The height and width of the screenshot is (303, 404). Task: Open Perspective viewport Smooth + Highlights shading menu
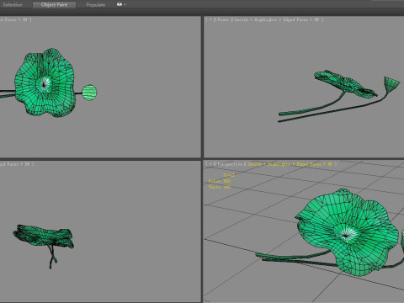click(290, 164)
